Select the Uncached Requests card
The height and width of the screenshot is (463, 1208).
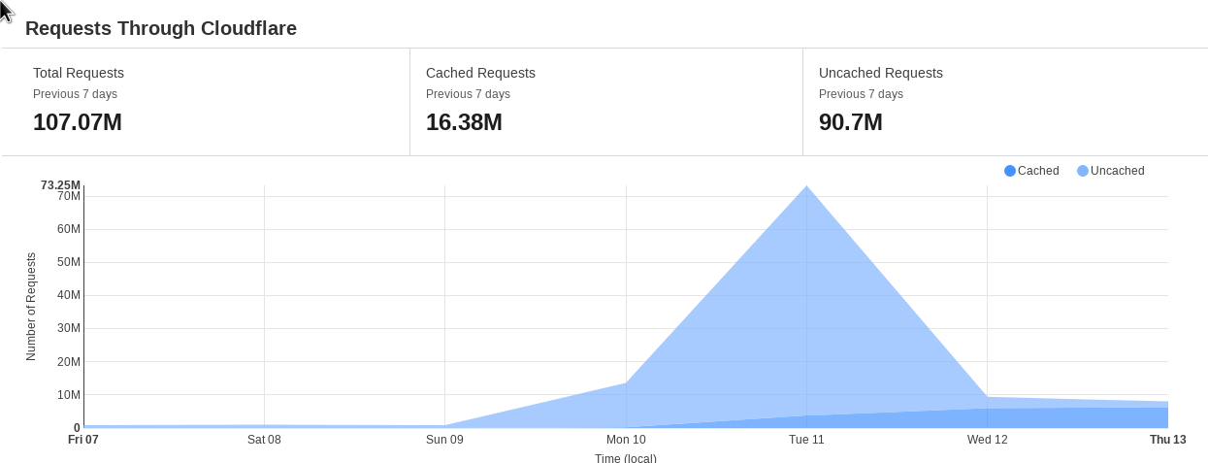(1005, 102)
